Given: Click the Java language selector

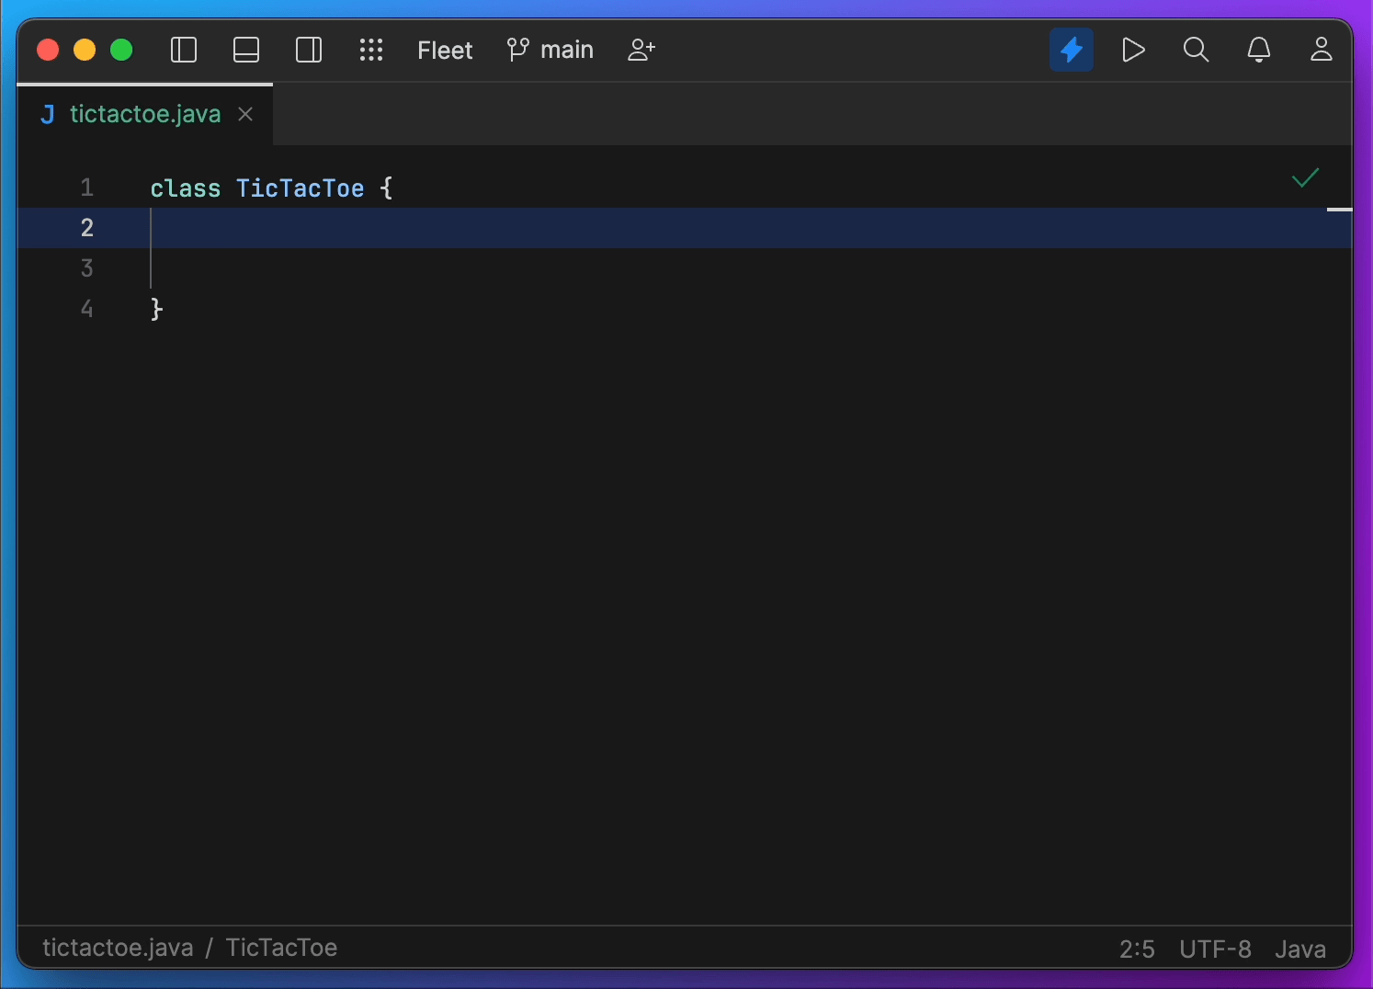Looking at the screenshot, I should tap(1299, 949).
